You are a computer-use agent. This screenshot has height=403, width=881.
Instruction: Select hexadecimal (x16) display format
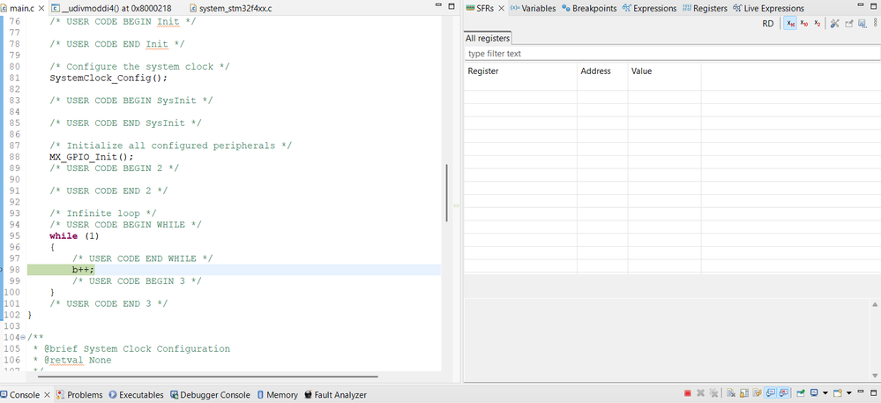790,24
